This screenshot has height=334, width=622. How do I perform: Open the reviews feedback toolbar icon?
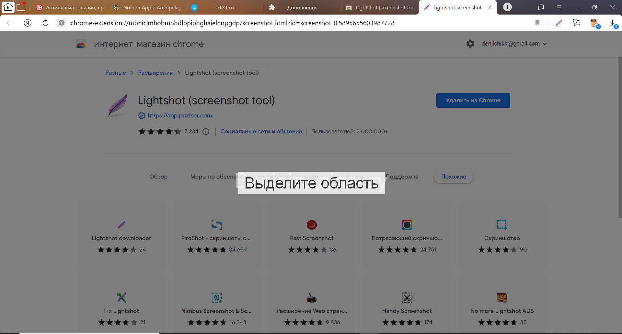tap(577, 23)
